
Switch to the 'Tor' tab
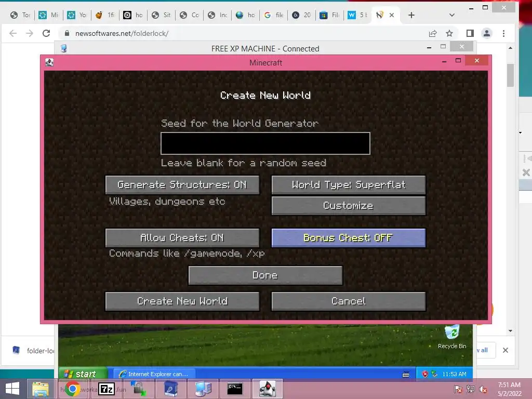20,15
